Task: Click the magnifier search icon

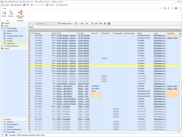Action: tap(34, 23)
